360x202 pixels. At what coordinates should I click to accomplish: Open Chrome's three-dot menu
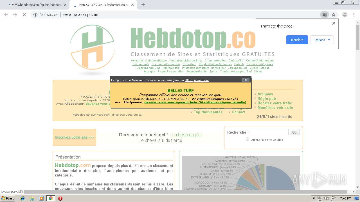(354, 15)
